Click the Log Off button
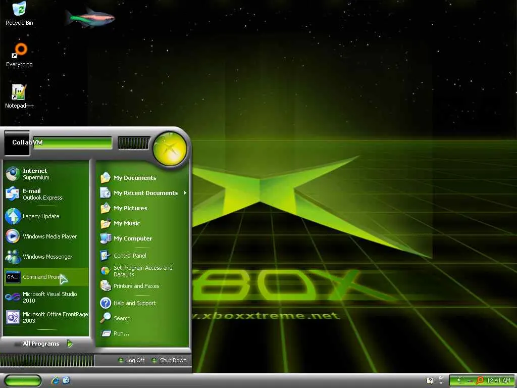The height and width of the screenshot is (388, 517). click(131, 360)
